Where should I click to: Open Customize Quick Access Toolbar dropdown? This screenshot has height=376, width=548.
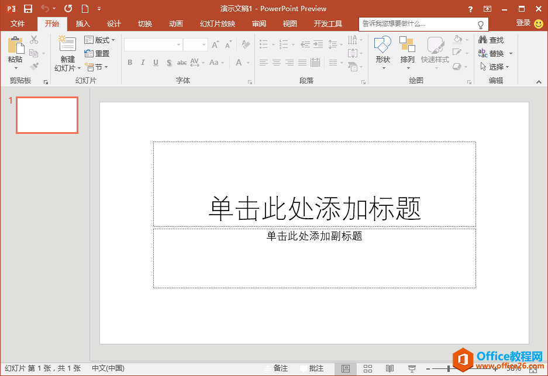point(99,9)
